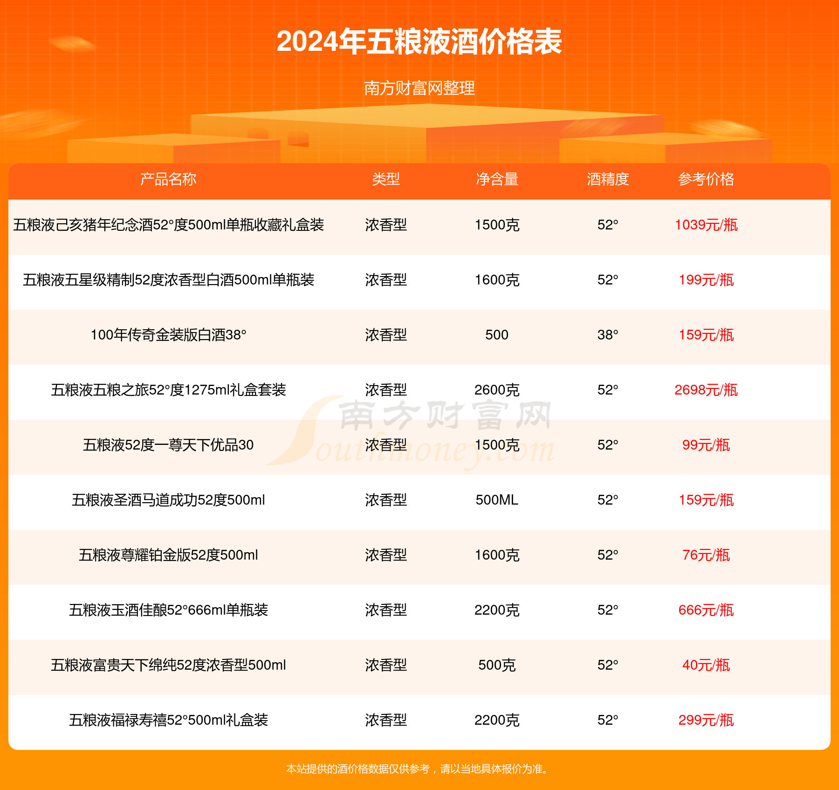
Task: Click the 38° alcohol value
Action: coord(608,335)
